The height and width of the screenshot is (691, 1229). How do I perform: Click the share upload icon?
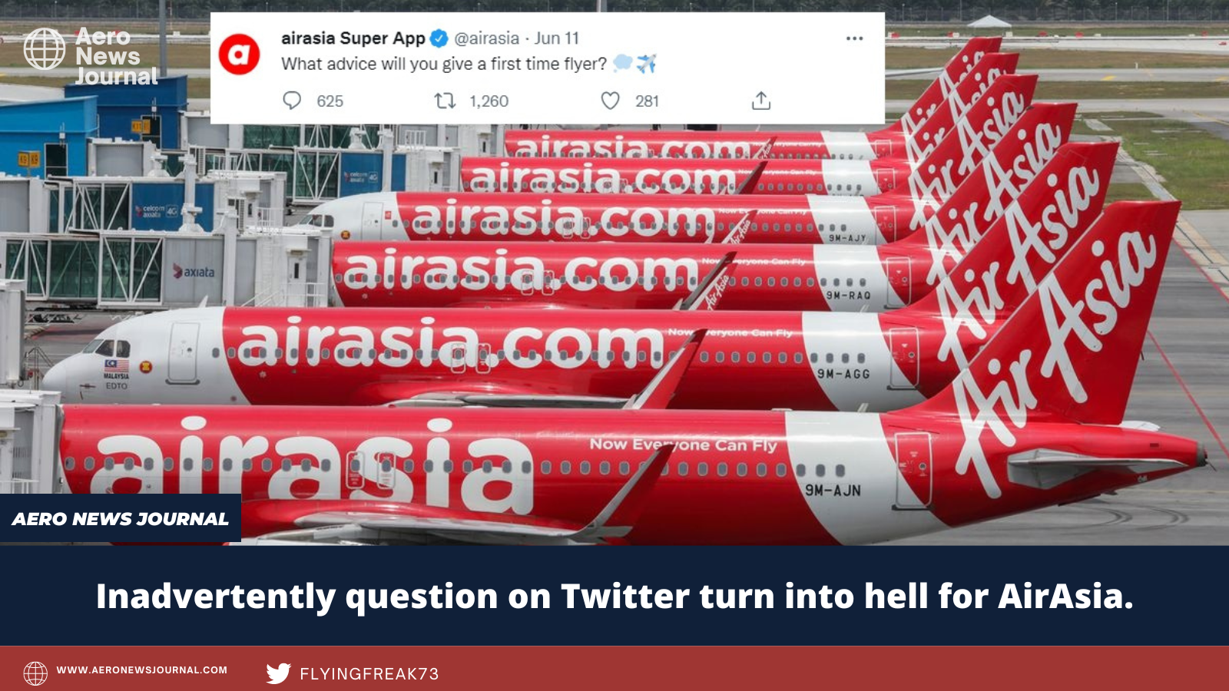[761, 101]
